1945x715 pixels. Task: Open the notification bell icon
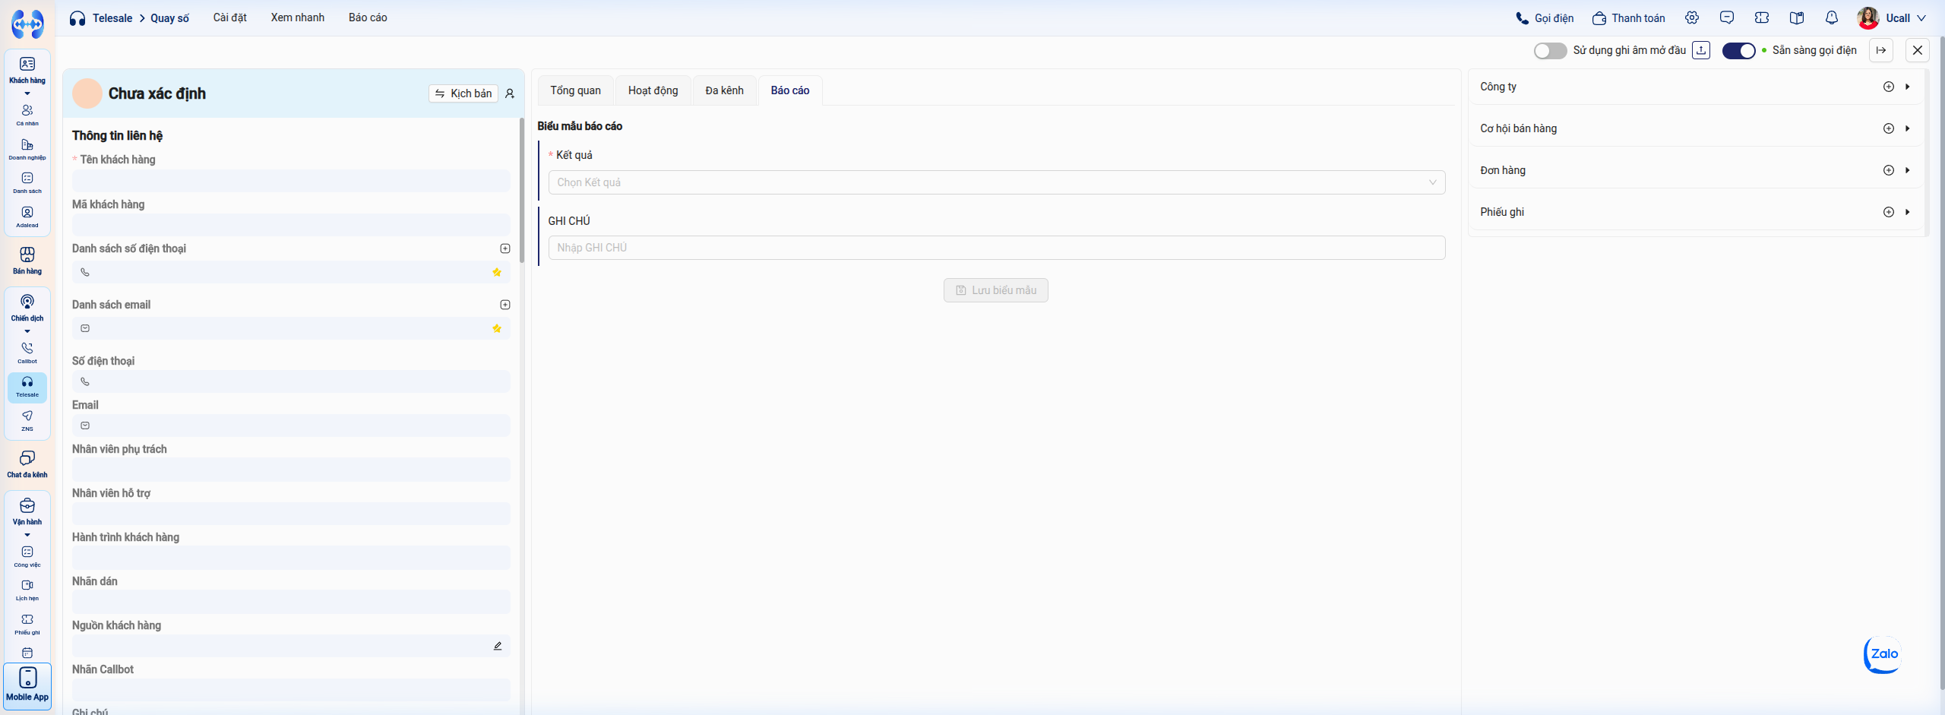click(1832, 17)
